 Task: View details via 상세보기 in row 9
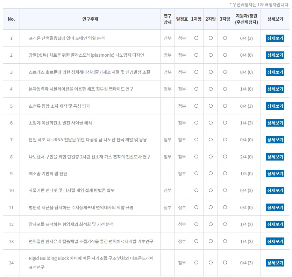pyautogui.click(x=275, y=173)
